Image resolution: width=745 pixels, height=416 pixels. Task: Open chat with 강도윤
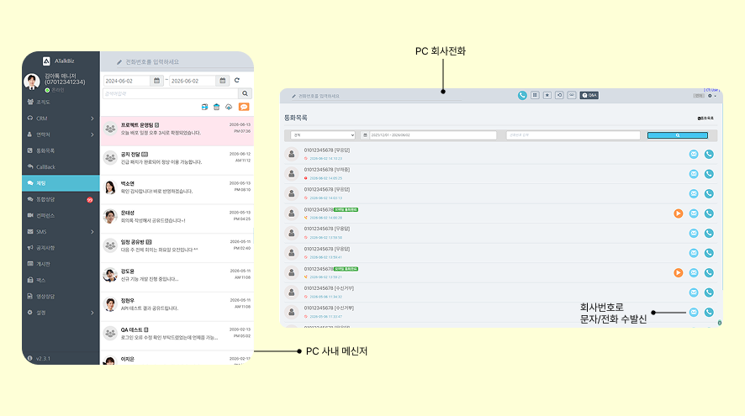[177, 277]
